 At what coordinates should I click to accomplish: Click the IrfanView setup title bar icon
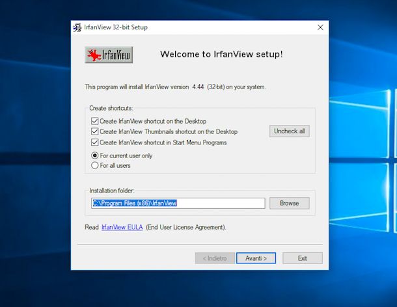click(77, 27)
